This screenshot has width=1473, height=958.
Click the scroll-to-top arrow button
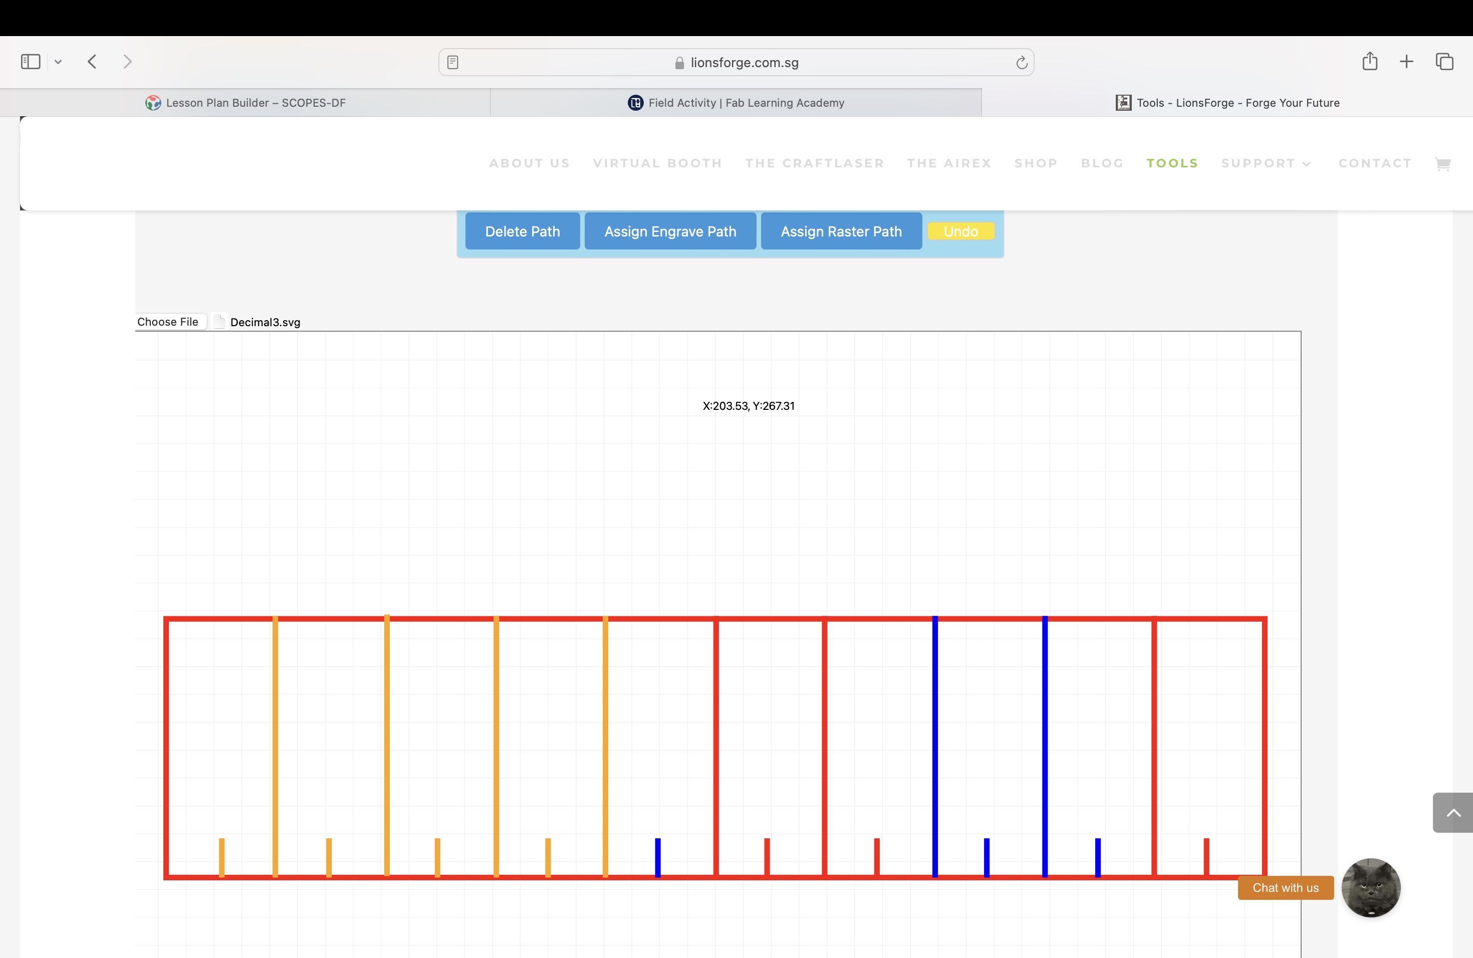pyautogui.click(x=1452, y=812)
